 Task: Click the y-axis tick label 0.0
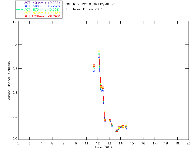[15, 139]
